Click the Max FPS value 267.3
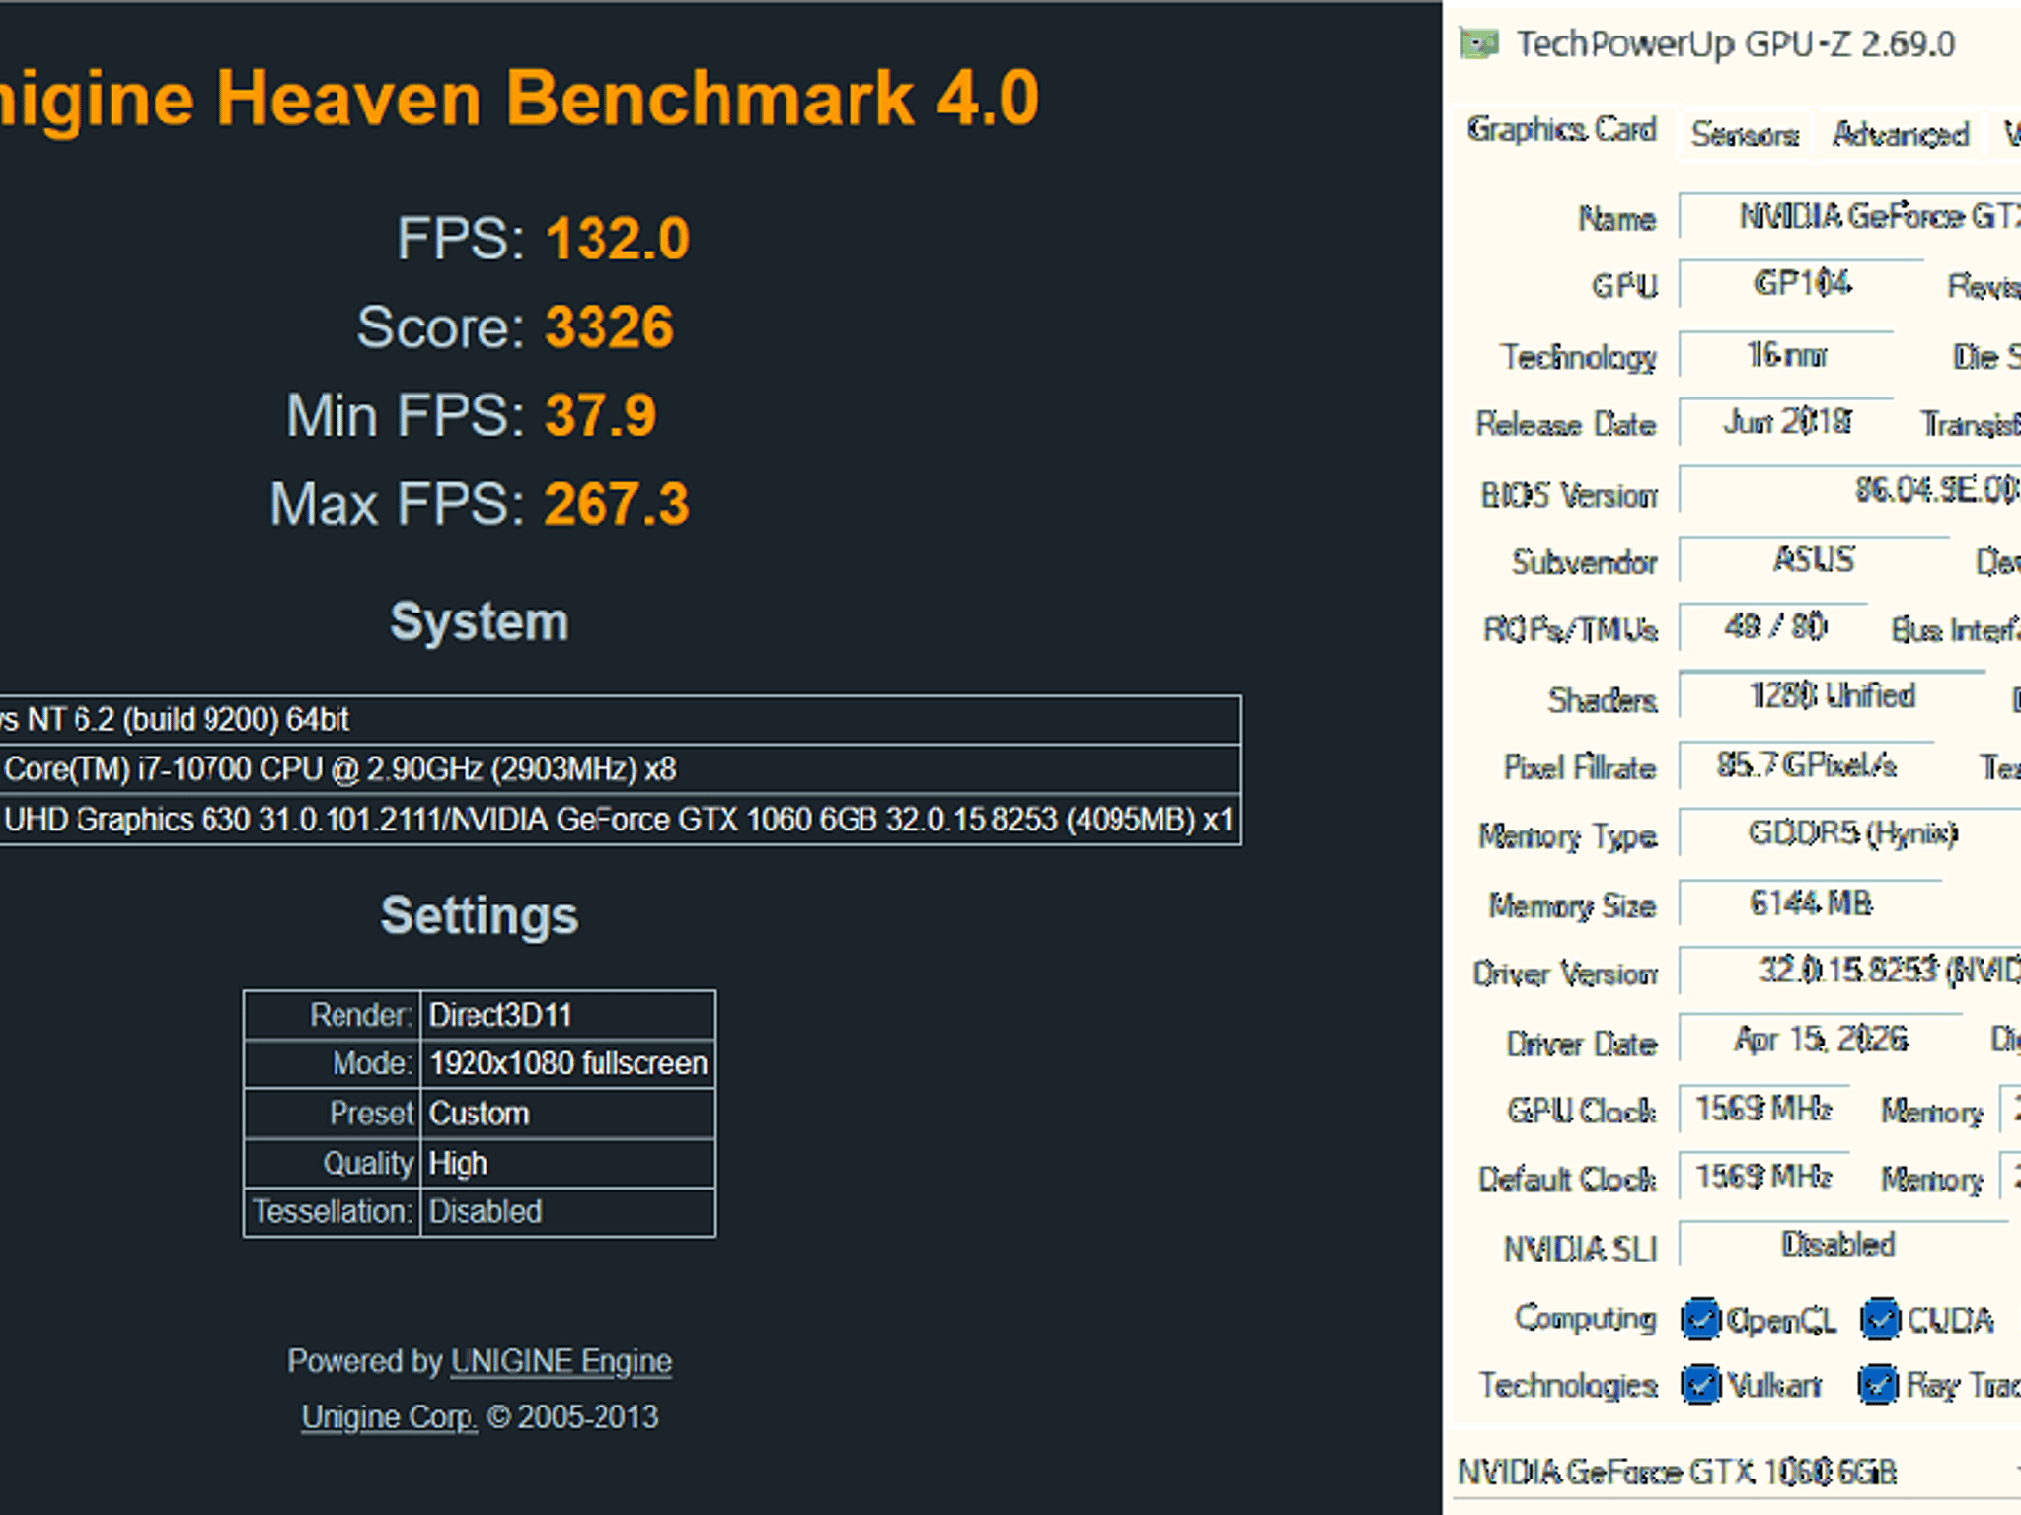Image resolution: width=2021 pixels, height=1515 pixels. (x=617, y=504)
